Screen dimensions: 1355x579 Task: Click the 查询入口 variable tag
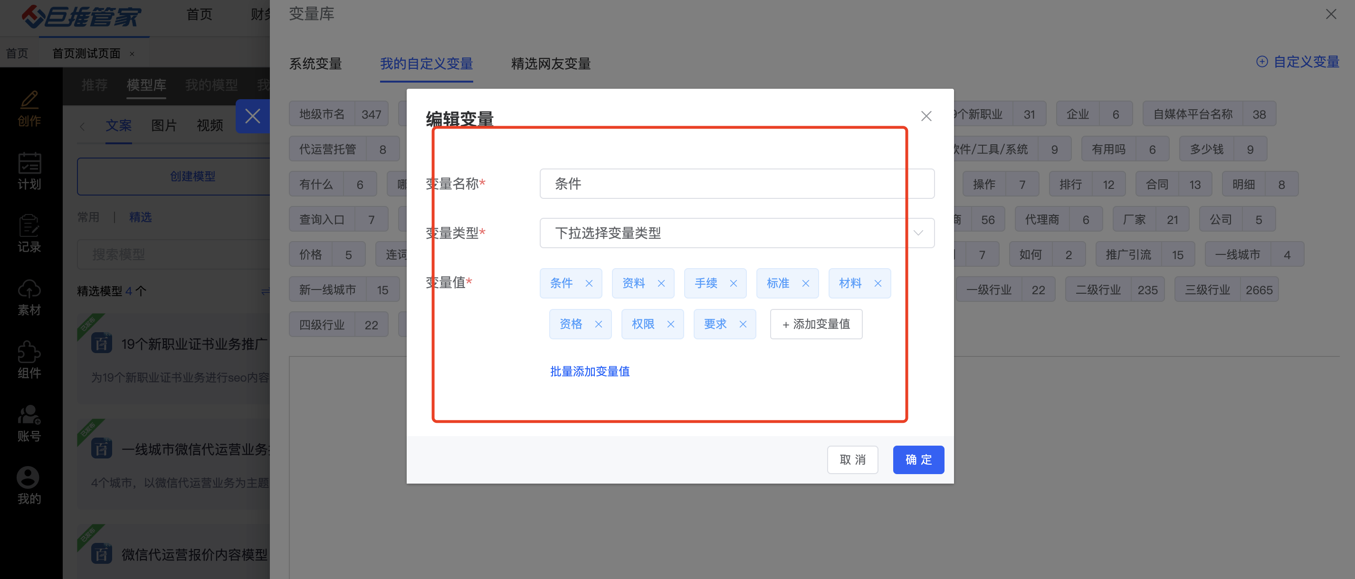pos(338,220)
